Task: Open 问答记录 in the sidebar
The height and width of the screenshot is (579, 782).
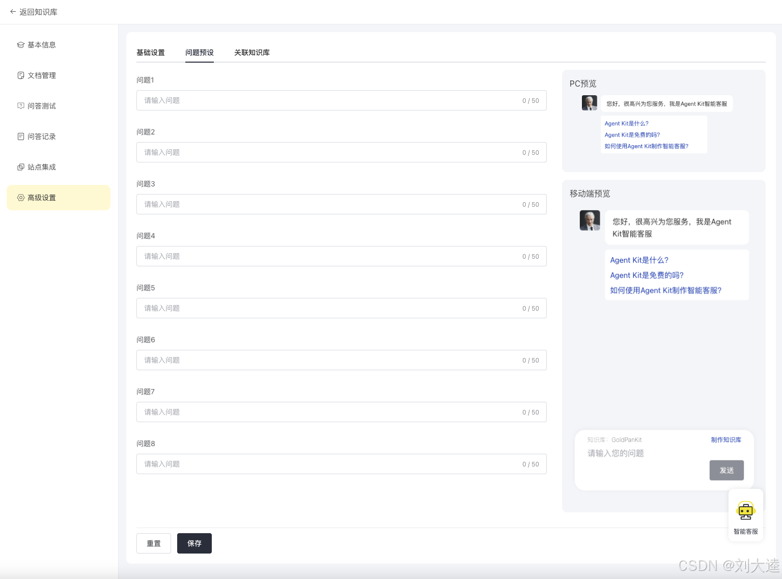Action: tap(59, 136)
